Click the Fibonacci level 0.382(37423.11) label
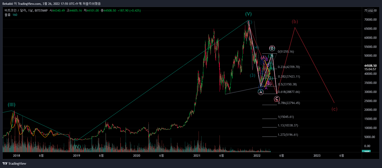Screen dimensions: 382x168 tap(289, 77)
